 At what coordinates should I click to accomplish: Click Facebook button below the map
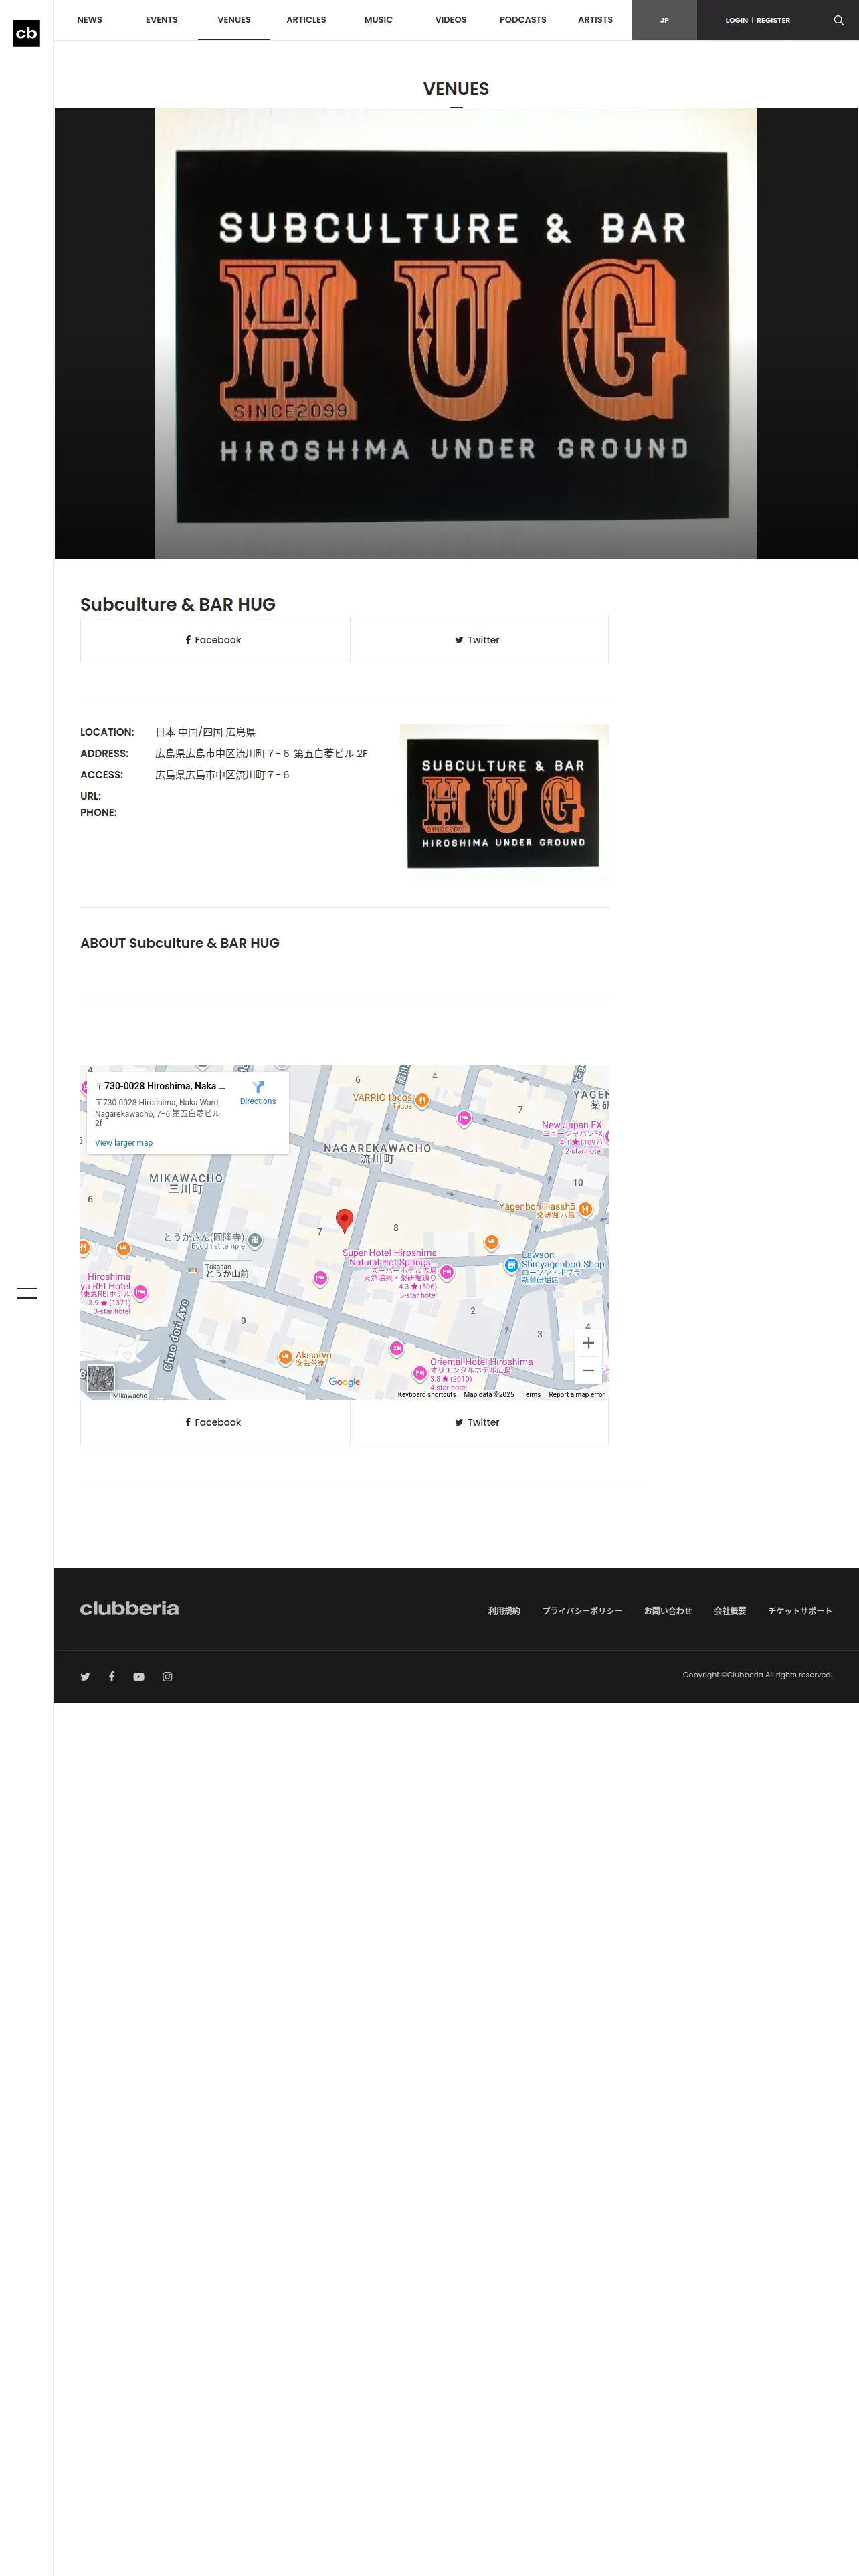(215, 1422)
